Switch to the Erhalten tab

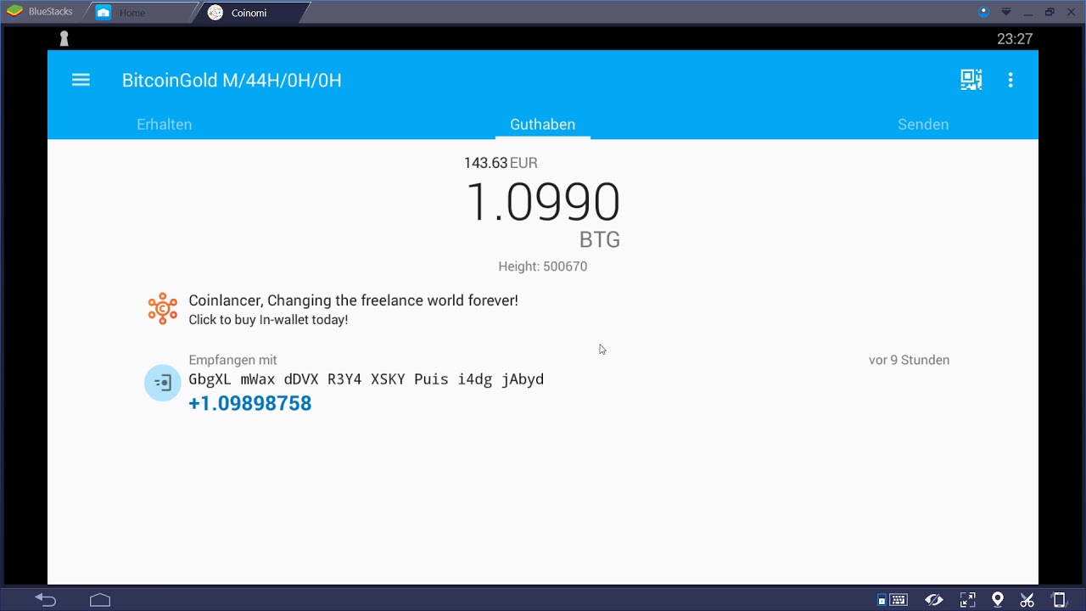[165, 124]
